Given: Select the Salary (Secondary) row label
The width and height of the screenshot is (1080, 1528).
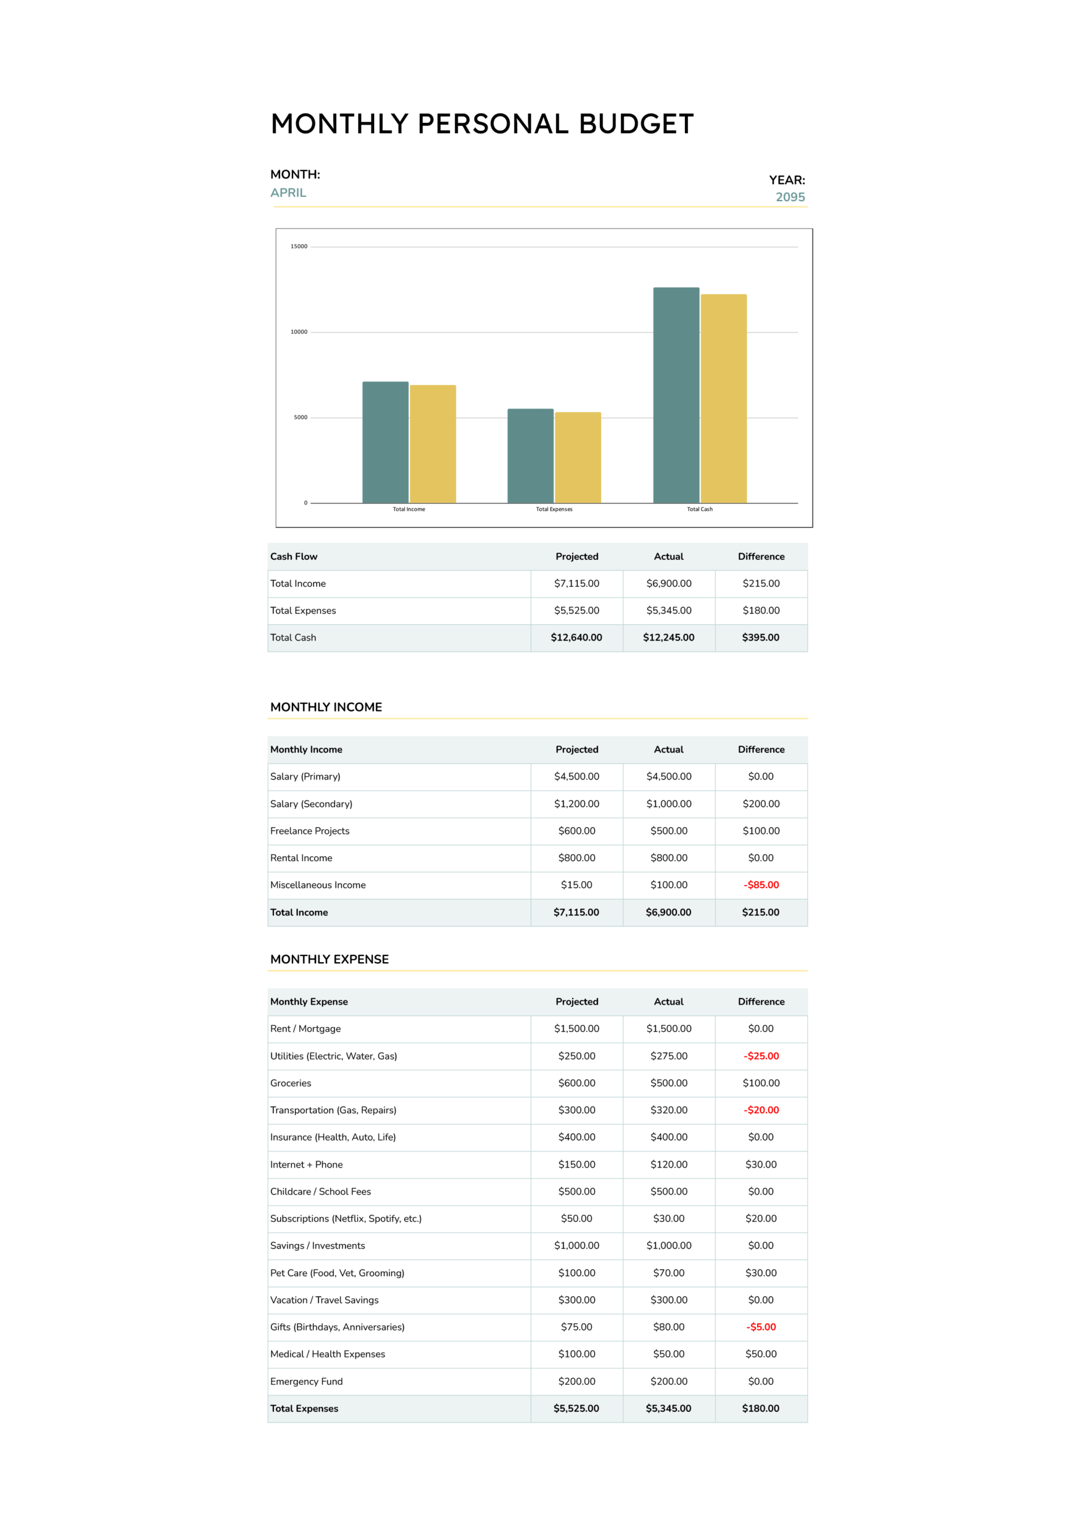Looking at the screenshot, I should pos(311,804).
